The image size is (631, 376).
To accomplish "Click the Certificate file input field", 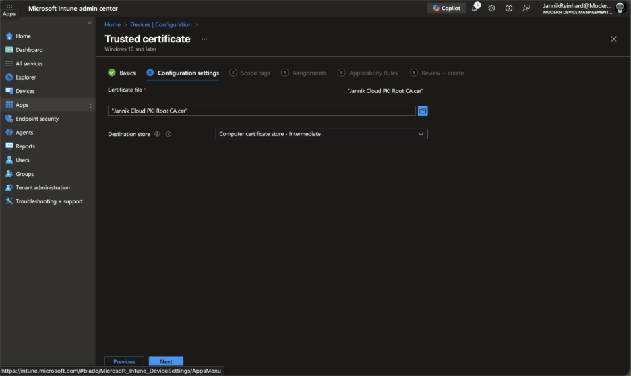I will 262,111.
